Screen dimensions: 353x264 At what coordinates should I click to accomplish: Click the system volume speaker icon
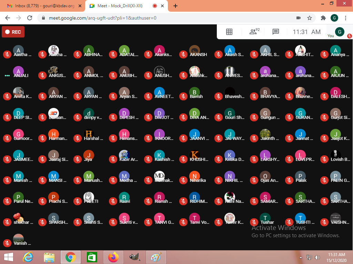(317, 257)
